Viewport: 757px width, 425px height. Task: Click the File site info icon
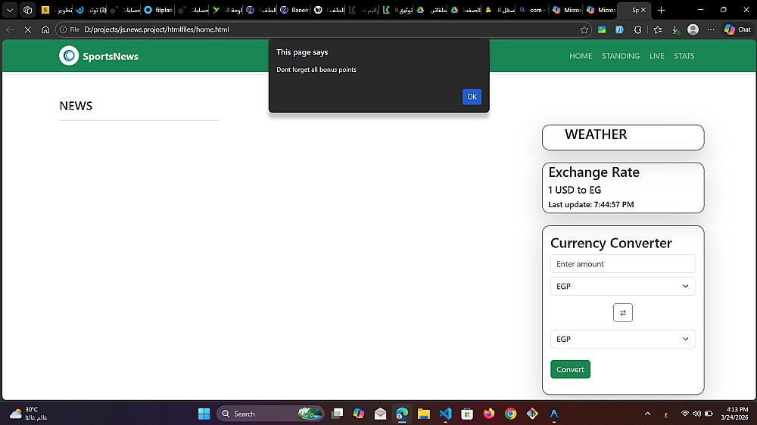(70, 29)
